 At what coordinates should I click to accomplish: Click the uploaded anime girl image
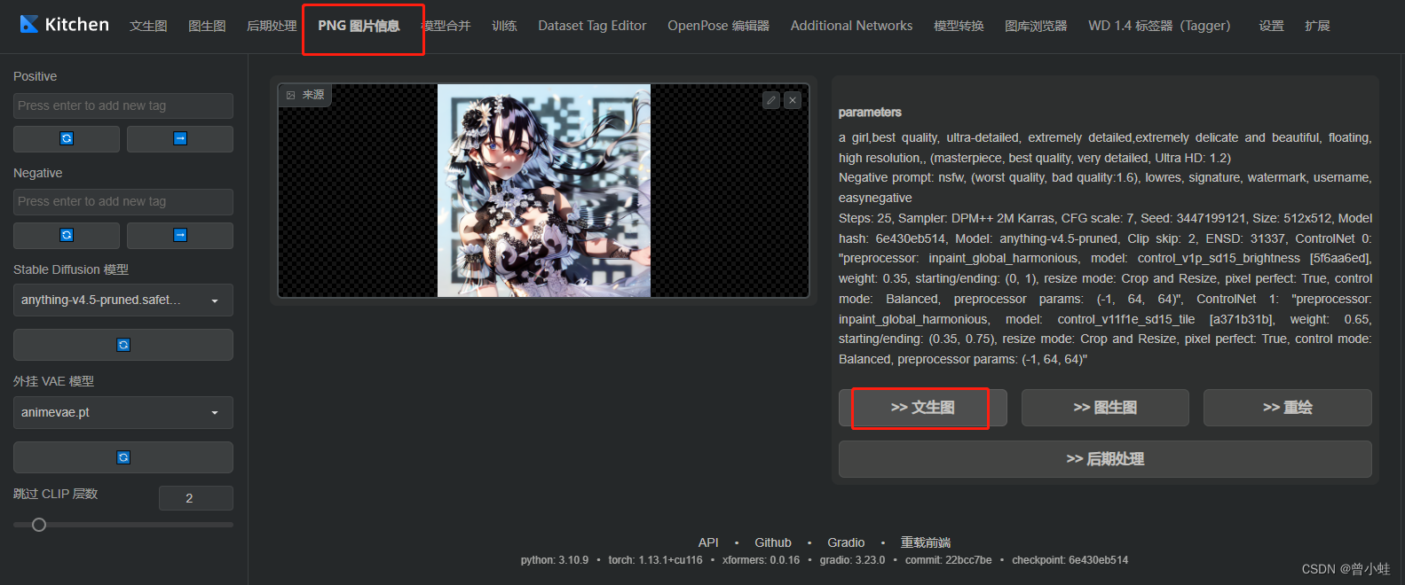coord(544,191)
